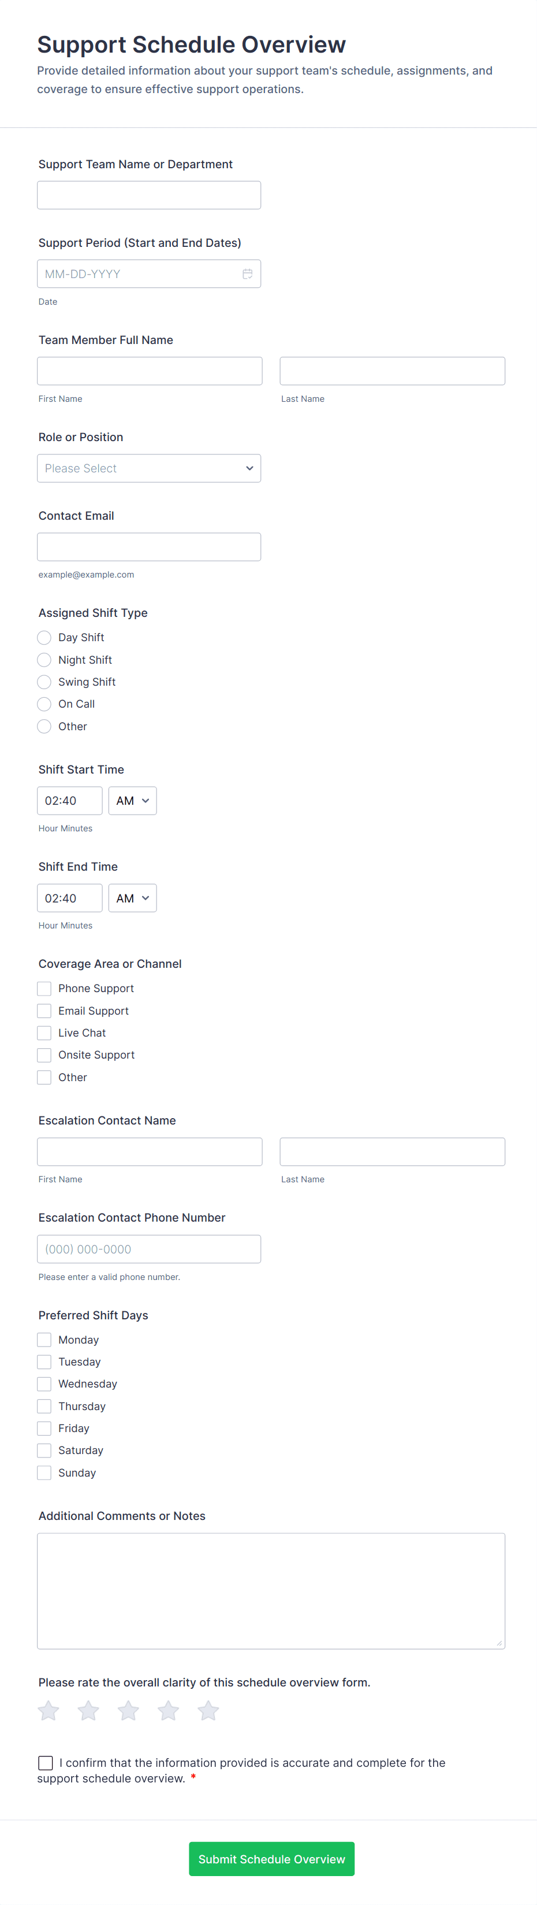Select the Team Member Last Name field
The height and width of the screenshot is (1905, 537).
click(x=391, y=371)
